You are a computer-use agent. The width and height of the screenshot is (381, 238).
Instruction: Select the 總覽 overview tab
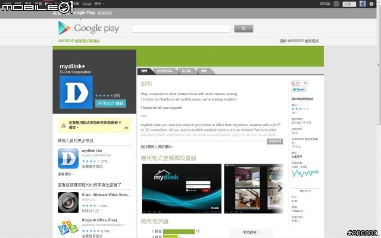point(144,71)
